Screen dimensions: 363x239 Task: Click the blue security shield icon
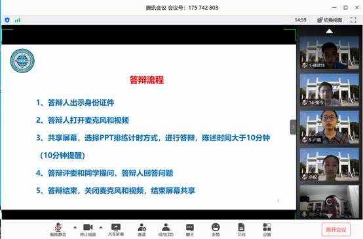tap(7, 20)
